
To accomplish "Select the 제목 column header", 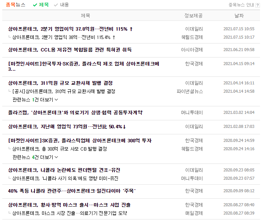I will tap(85, 16).
